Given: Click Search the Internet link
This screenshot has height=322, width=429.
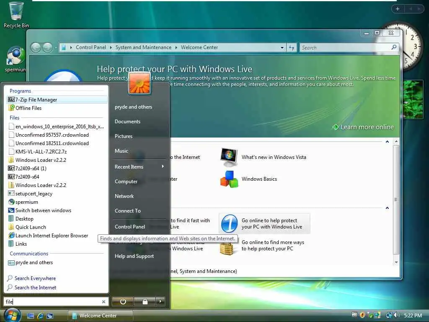Looking at the screenshot, I should point(35,288).
